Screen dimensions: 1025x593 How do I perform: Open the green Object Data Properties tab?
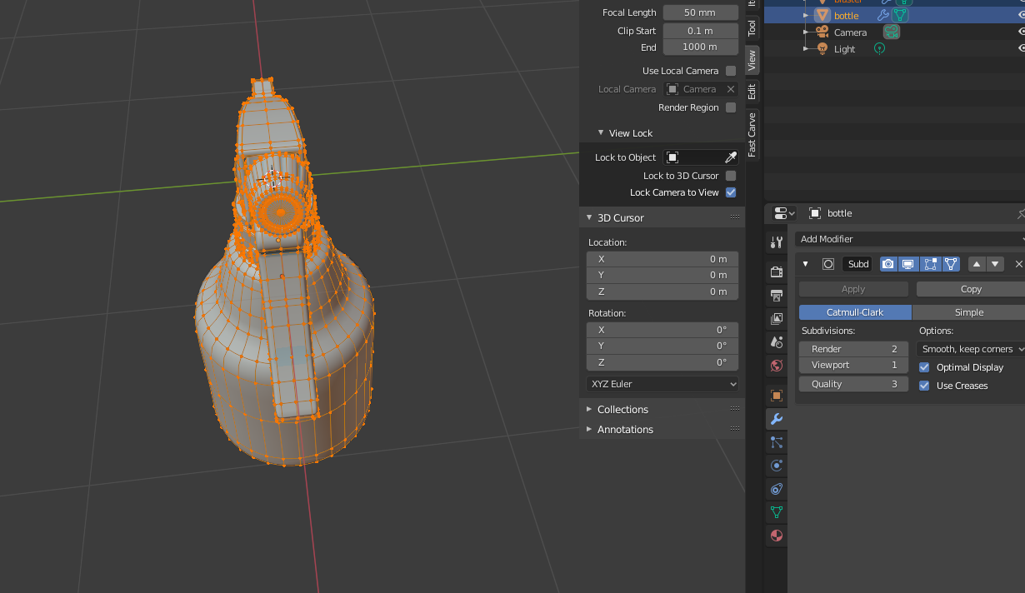coord(776,512)
